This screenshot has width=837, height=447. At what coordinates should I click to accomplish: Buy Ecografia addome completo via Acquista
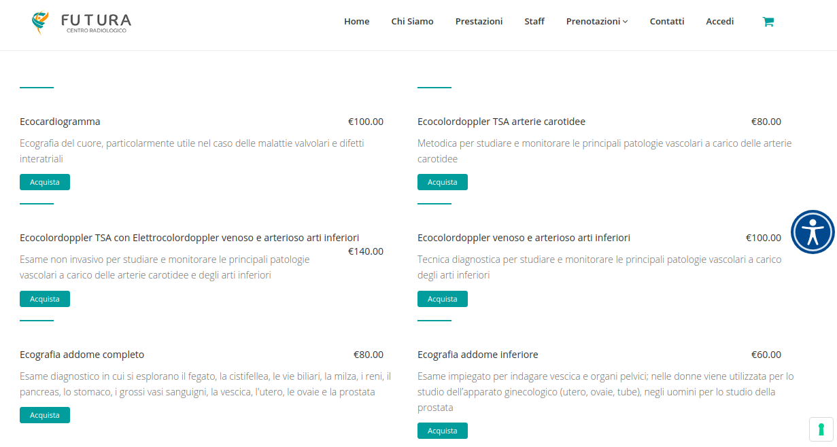[45, 415]
